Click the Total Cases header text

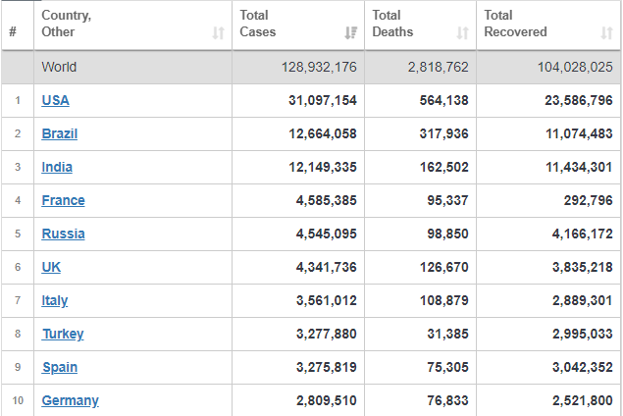click(258, 24)
